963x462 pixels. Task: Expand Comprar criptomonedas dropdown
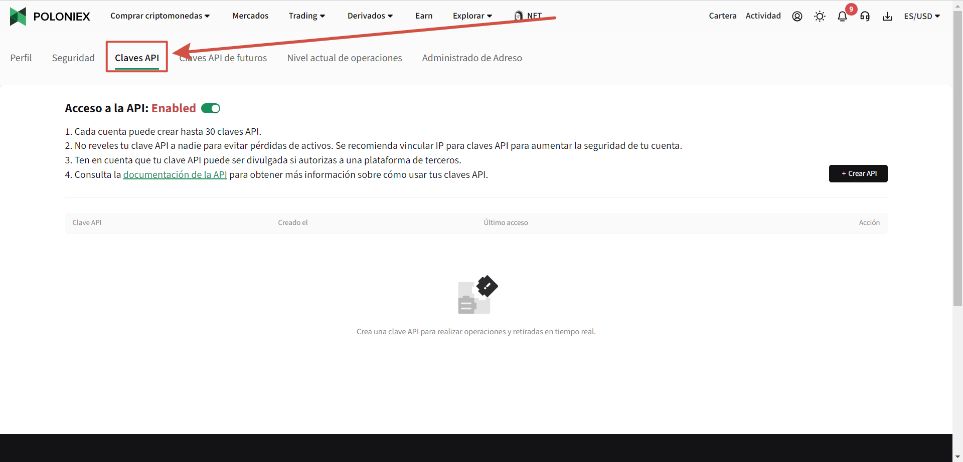click(160, 16)
